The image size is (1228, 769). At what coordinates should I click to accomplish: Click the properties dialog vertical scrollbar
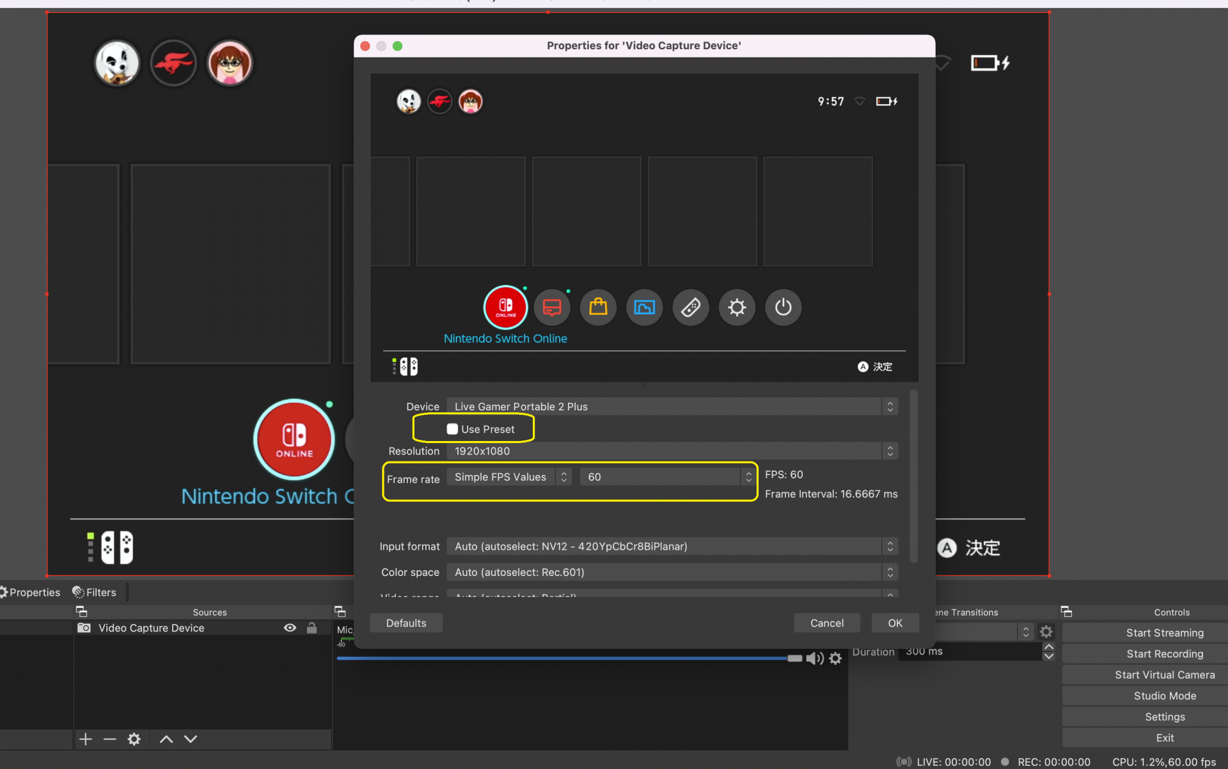click(x=913, y=476)
